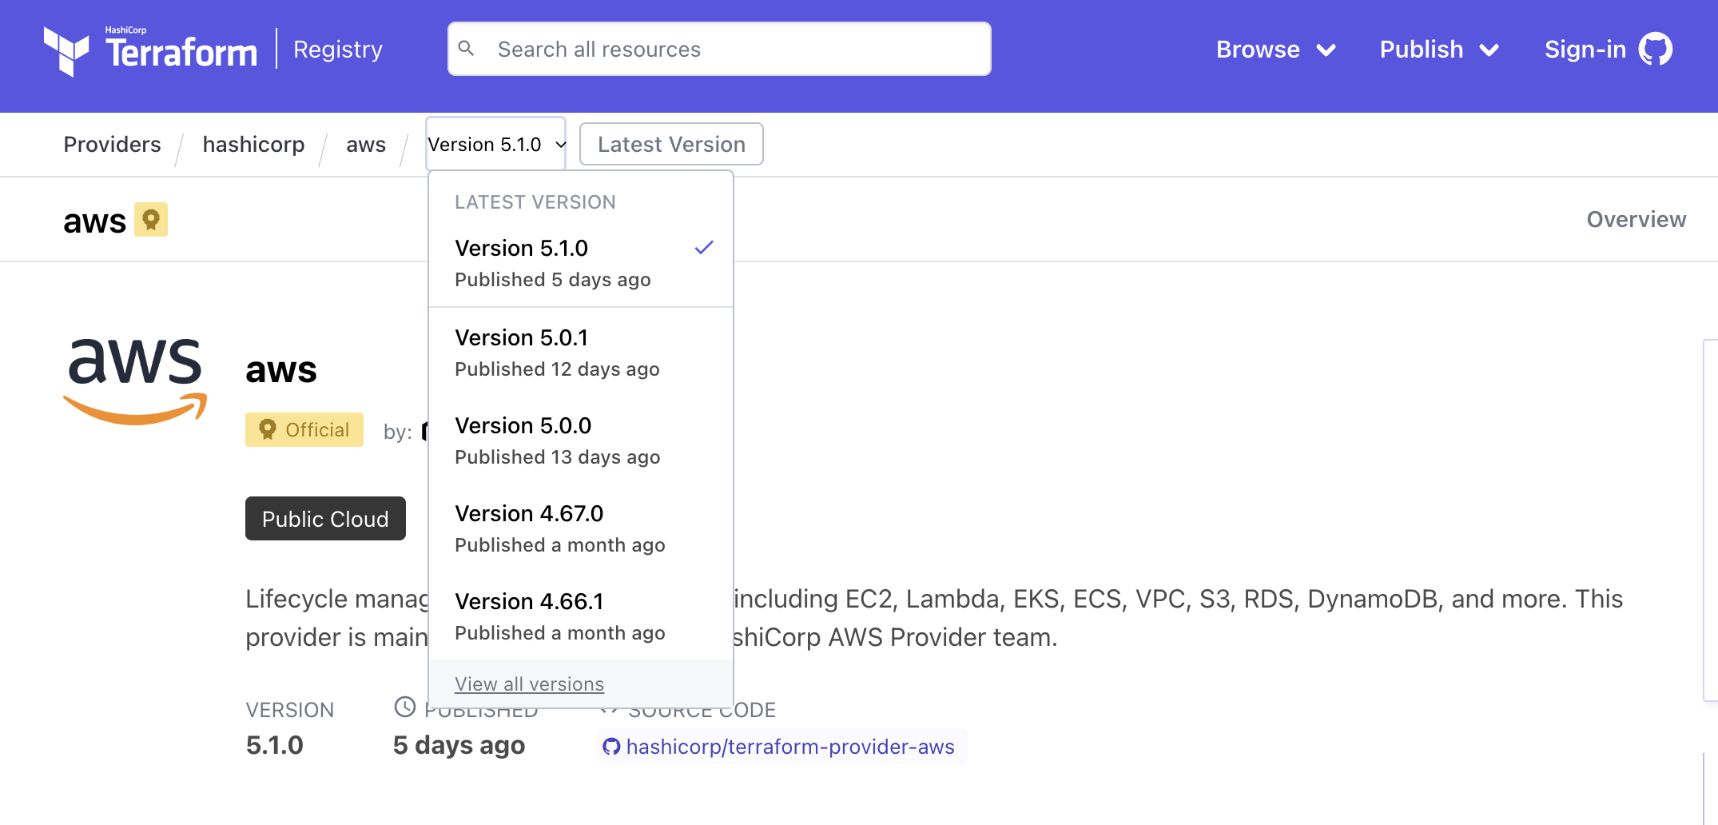Image resolution: width=1718 pixels, height=825 pixels.
Task: Open the Publish dropdown menu
Action: 1439,50
